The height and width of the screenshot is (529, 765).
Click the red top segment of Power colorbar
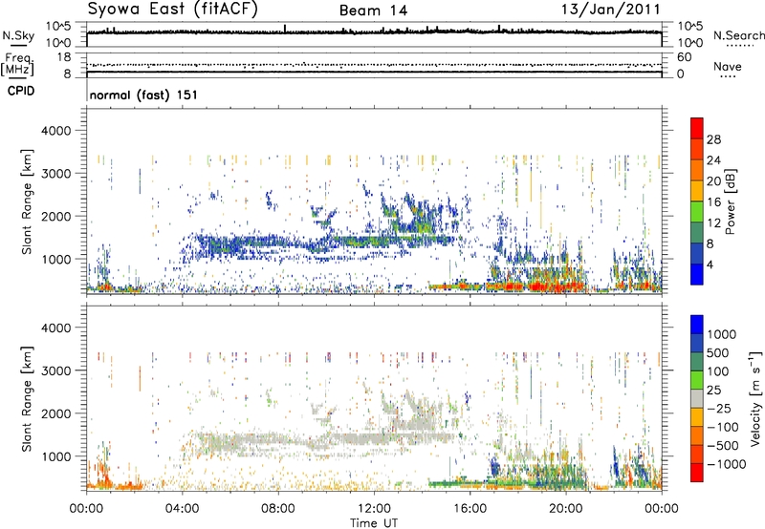[x=697, y=129]
